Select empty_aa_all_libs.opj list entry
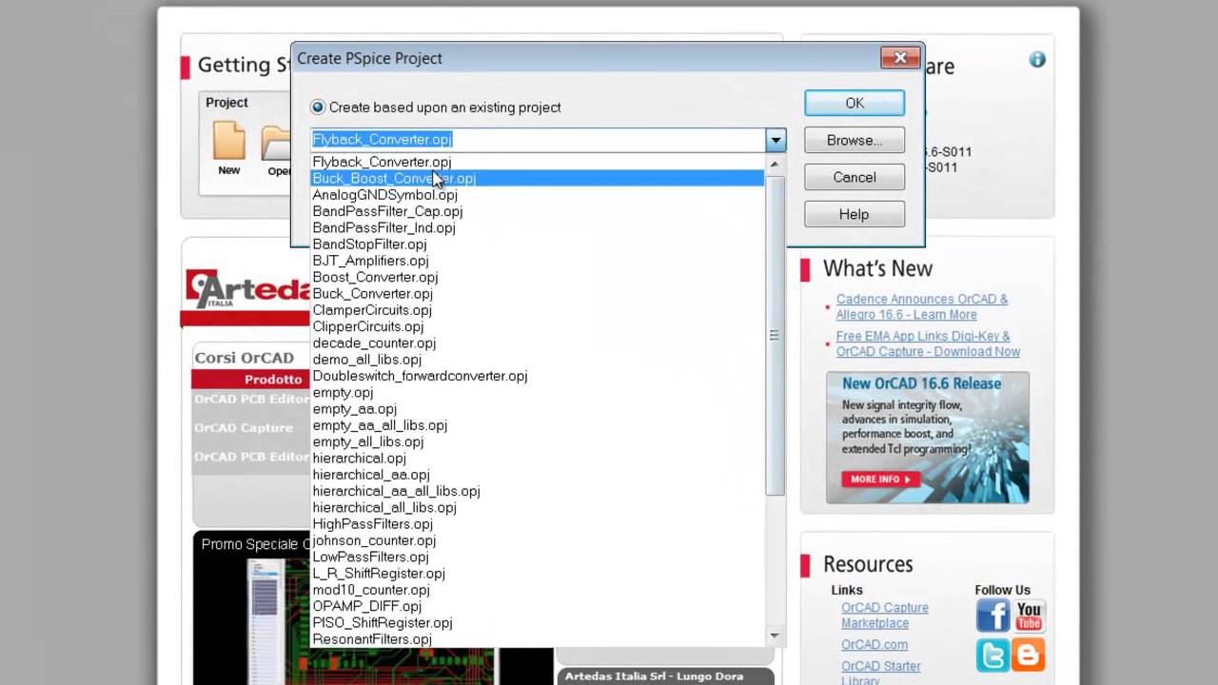 (x=538, y=425)
